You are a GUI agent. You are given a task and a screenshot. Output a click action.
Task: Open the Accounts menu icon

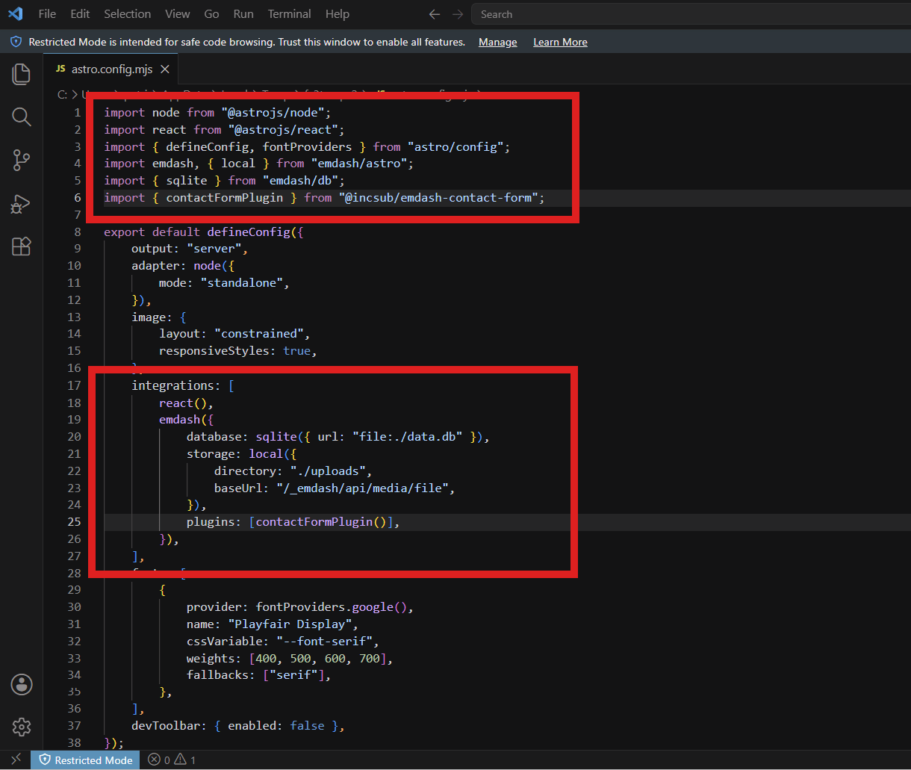click(22, 683)
